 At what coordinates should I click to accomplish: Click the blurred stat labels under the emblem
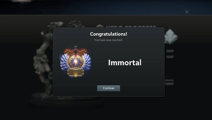click(170, 54)
